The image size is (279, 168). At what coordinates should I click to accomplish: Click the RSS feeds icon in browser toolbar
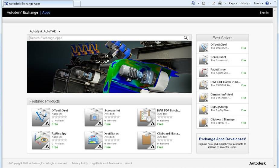[x=204, y=3]
